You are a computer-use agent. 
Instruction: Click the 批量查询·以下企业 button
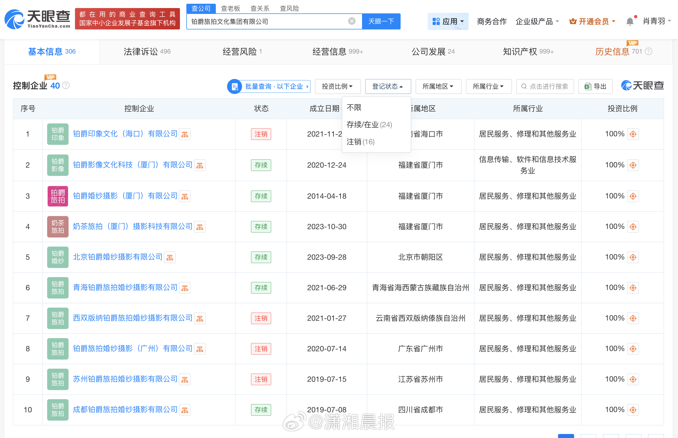tap(269, 86)
